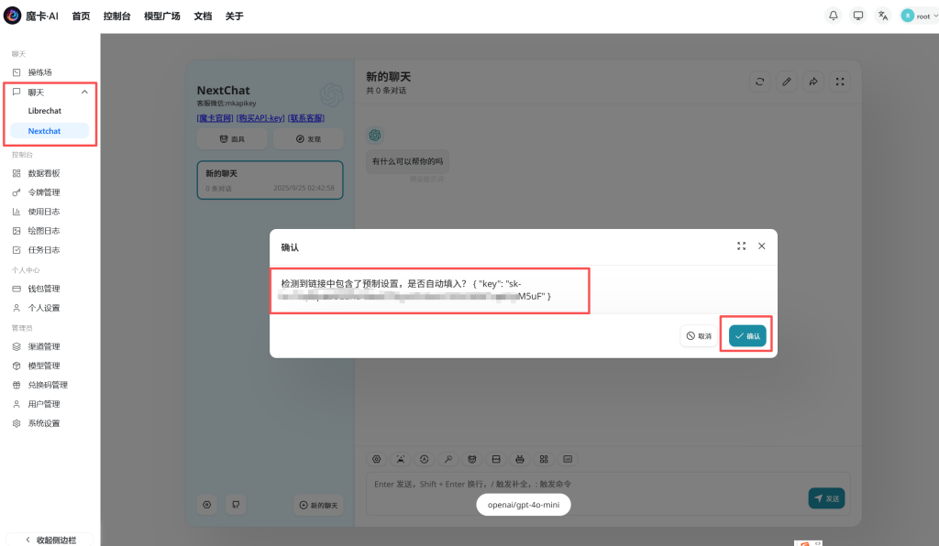Open 模型广场 in the top menu
The height and width of the screenshot is (546, 939).
[161, 16]
